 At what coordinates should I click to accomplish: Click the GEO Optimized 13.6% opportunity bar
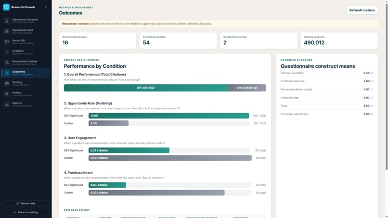169,115
